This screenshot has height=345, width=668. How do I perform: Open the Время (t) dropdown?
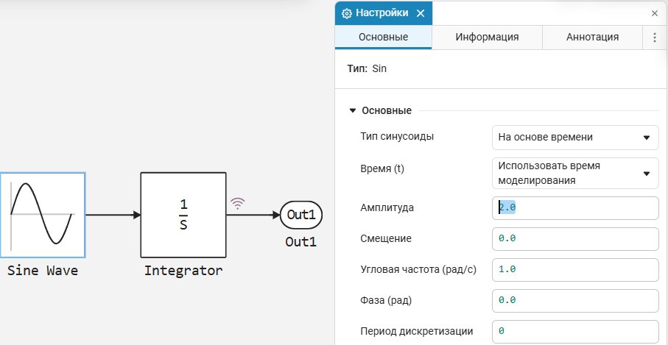click(x=575, y=173)
